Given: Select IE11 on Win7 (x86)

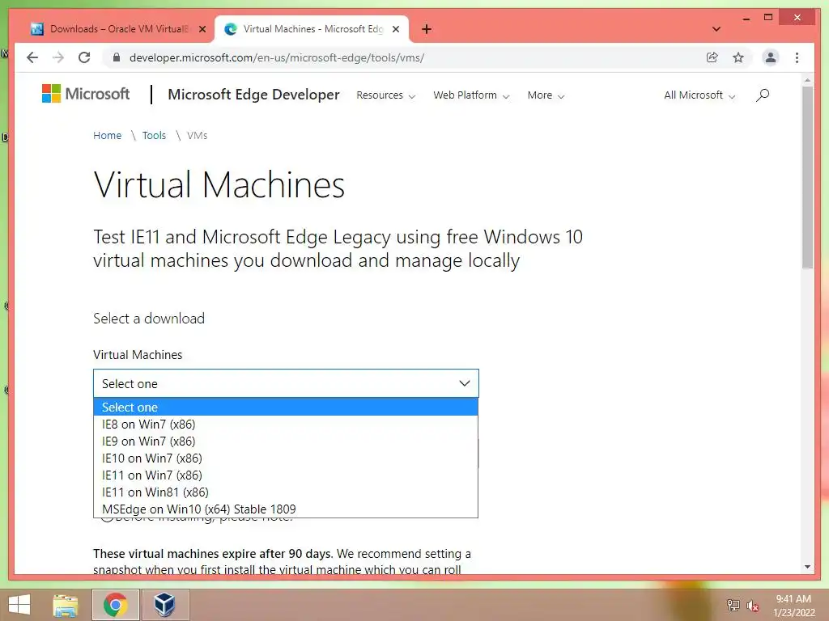Looking at the screenshot, I should [286, 475].
